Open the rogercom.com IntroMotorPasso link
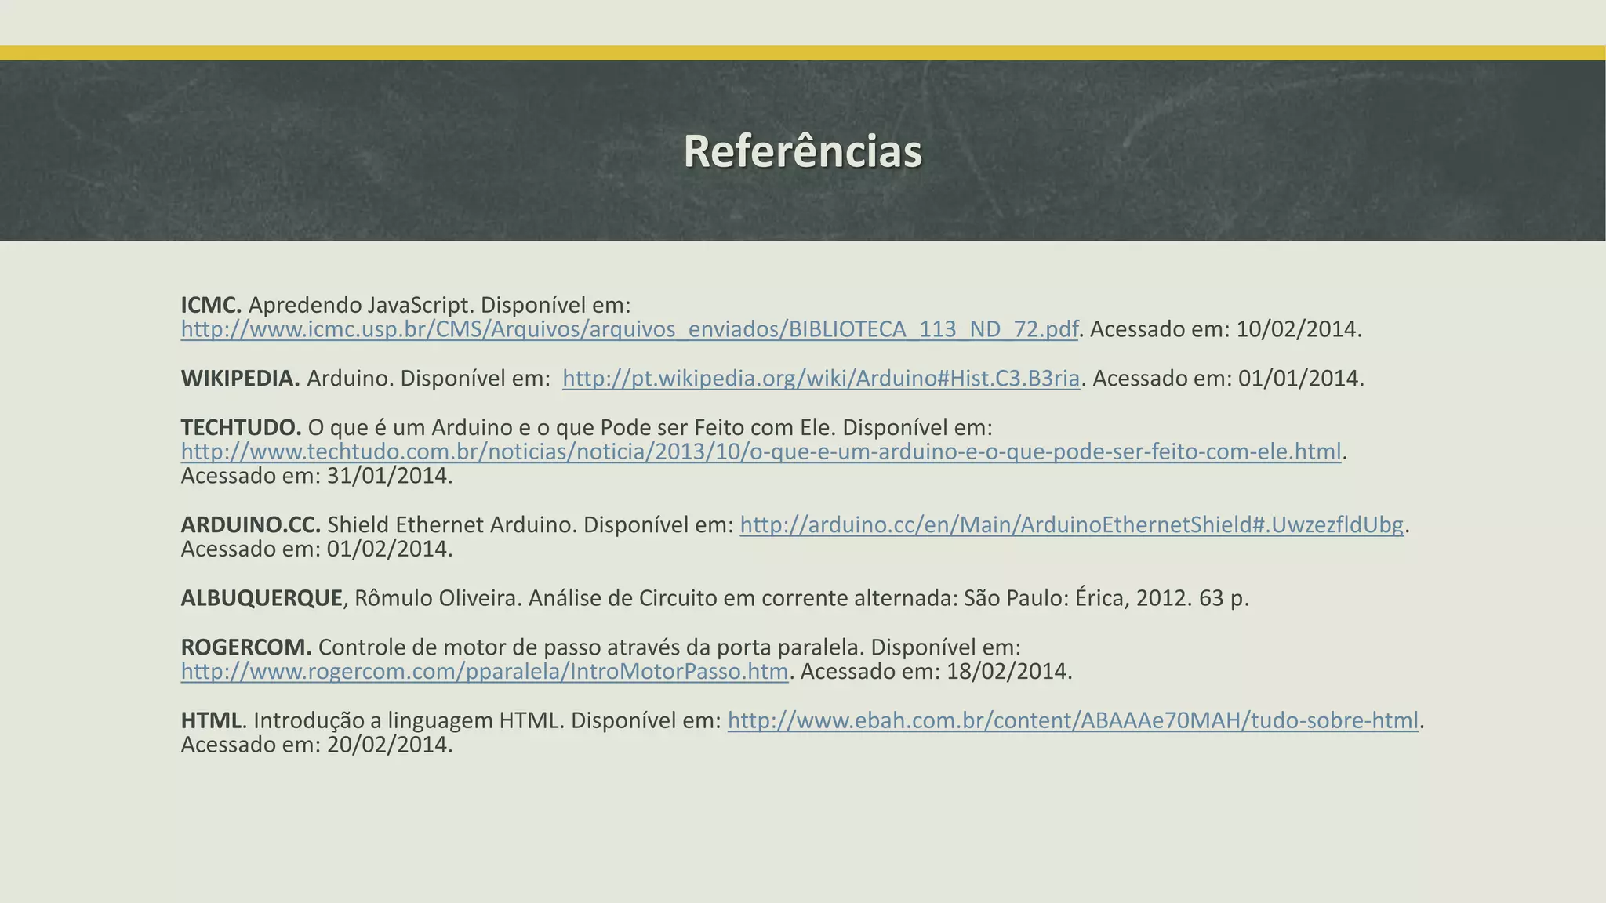 click(485, 672)
